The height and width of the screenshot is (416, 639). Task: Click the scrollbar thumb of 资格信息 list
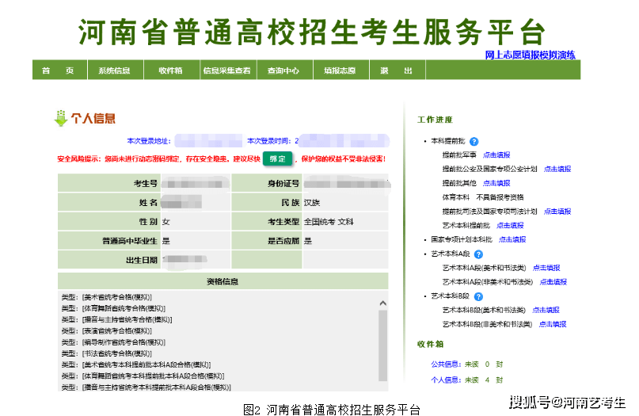coord(382,345)
